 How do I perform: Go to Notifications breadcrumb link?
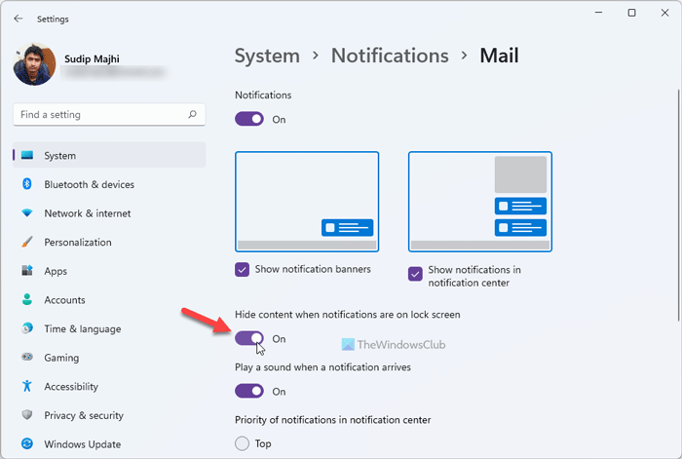pyautogui.click(x=390, y=56)
